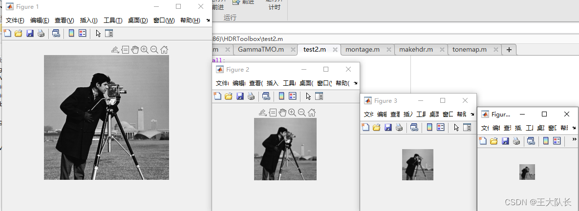Image resolution: width=579 pixels, height=211 pixels.
Task: Open the 帮助(H) menu in Figure 1
Action: click(x=190, y=20)
